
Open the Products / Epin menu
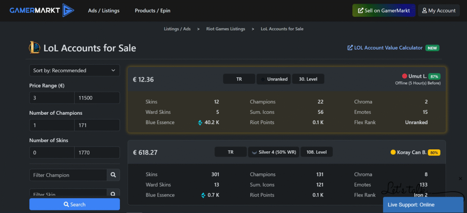(x=152, y=10)
